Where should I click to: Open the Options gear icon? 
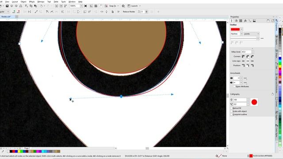tap(123, 6)
